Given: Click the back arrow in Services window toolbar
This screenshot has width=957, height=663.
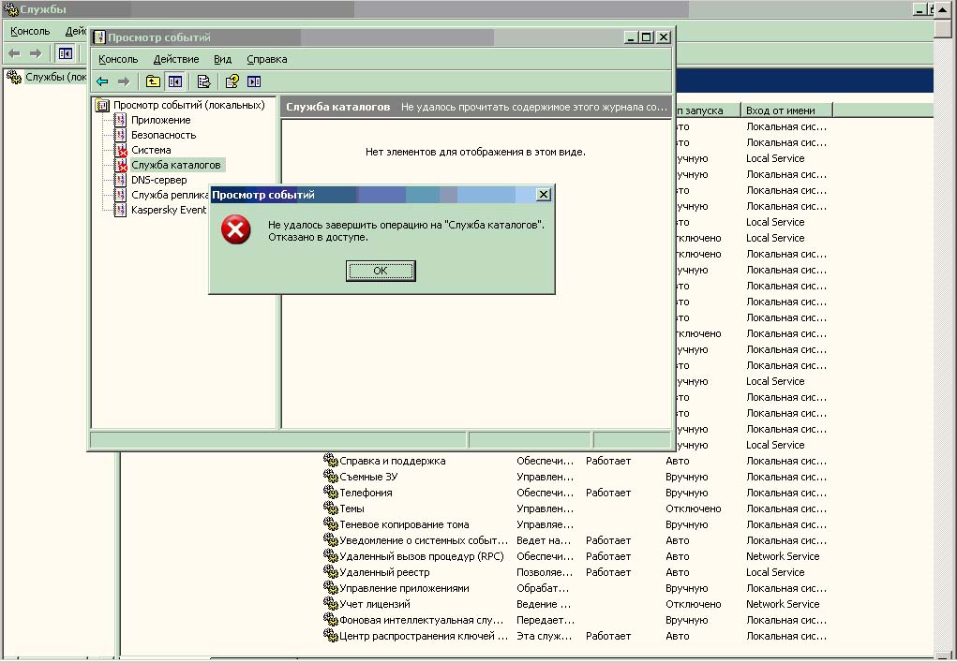Looking at the screenshot, I should click(14, 53).
